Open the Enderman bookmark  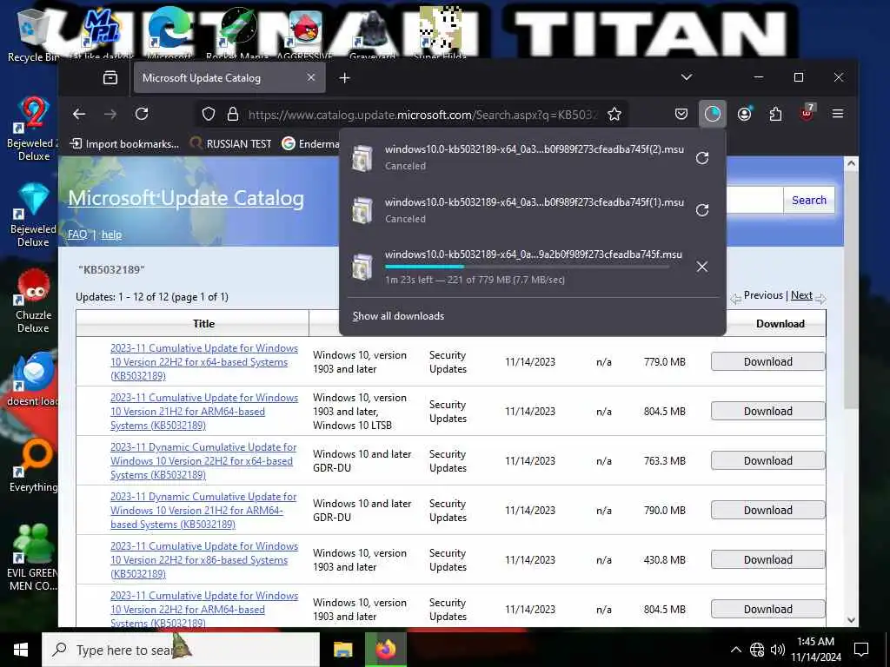310,143
